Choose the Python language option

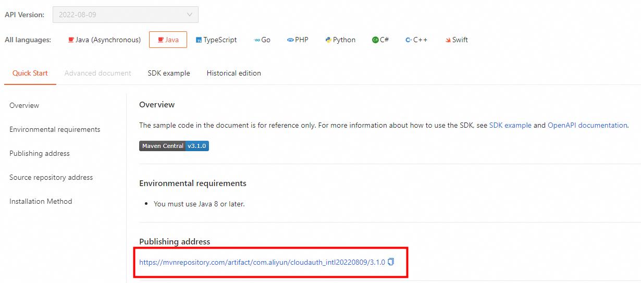coord(340,40)
